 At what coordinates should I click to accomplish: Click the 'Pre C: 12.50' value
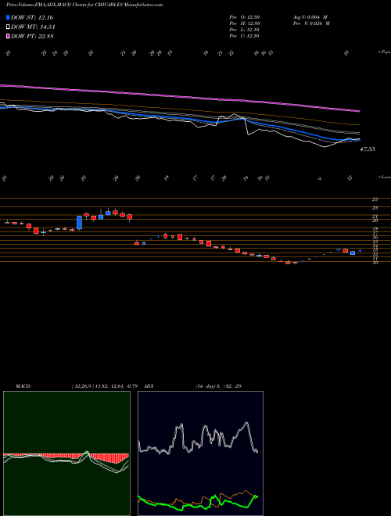click(245, 36)
